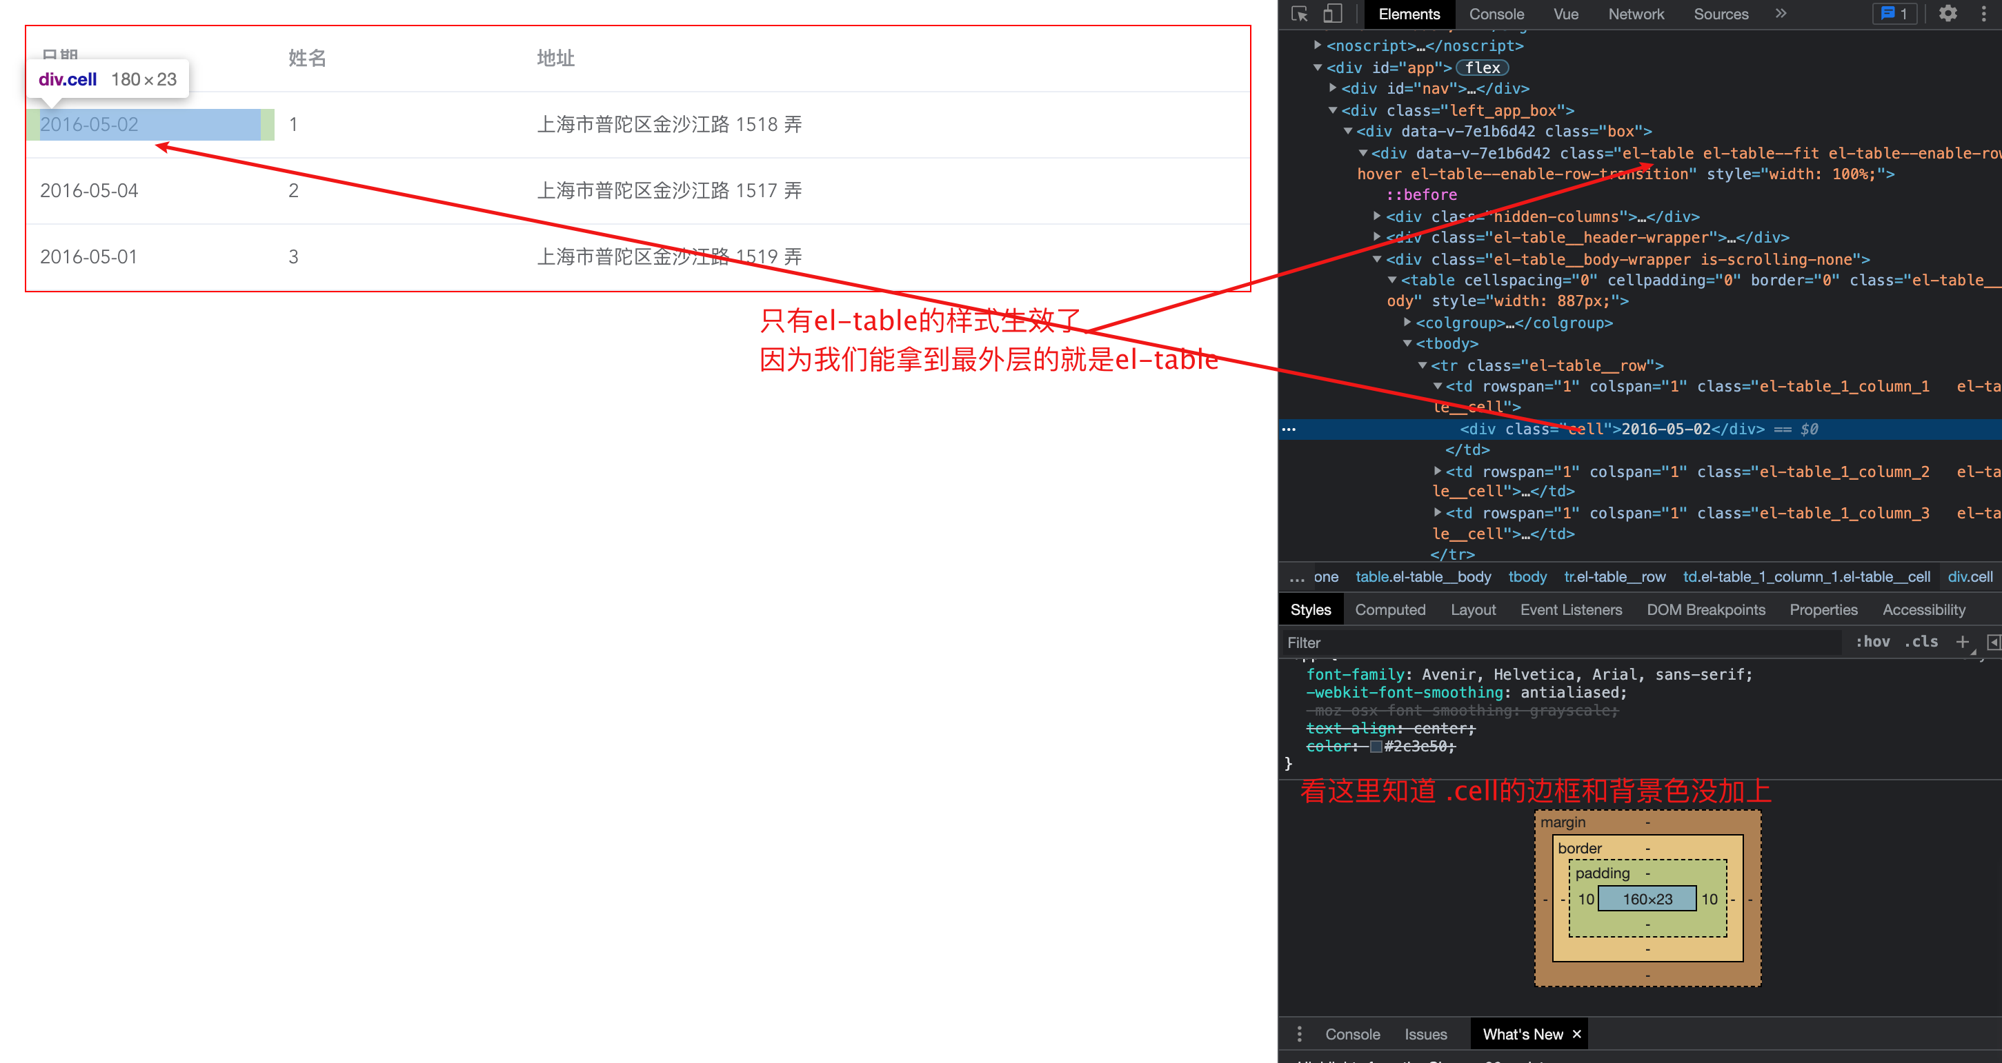Click address cell 上海市普陀区金沙江路 1517 弄
Screen dimensions: 2002x1063
[669, 190]
